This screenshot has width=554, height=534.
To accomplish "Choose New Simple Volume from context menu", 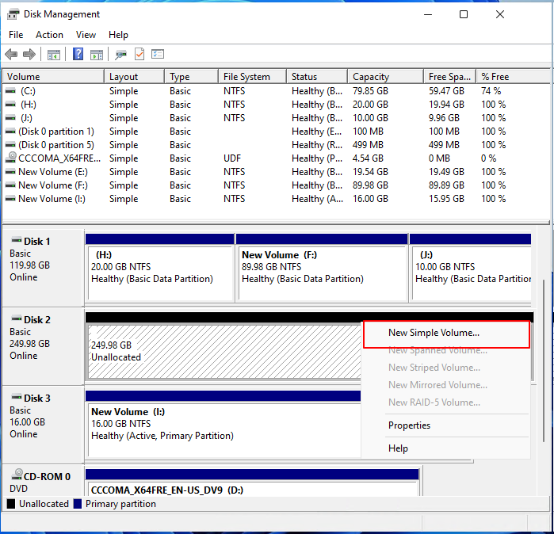I will pos(434,333).
